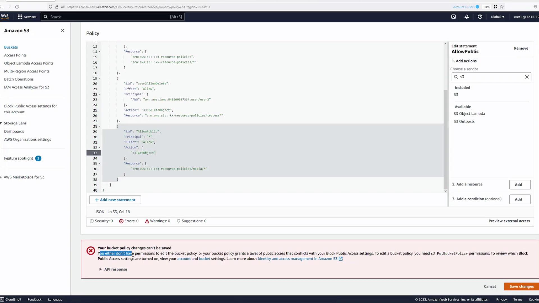Open the notifications bell
The height and width of the screenshot is (303, 539).
[x=467, y=17]
